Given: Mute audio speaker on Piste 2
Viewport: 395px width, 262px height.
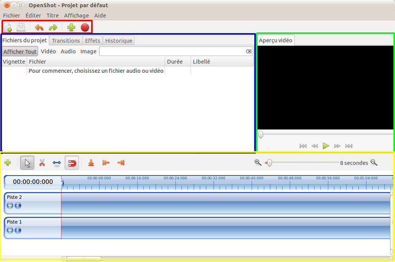Looking at the screenshot, I should pyautogui.click(x=18, y=206).
